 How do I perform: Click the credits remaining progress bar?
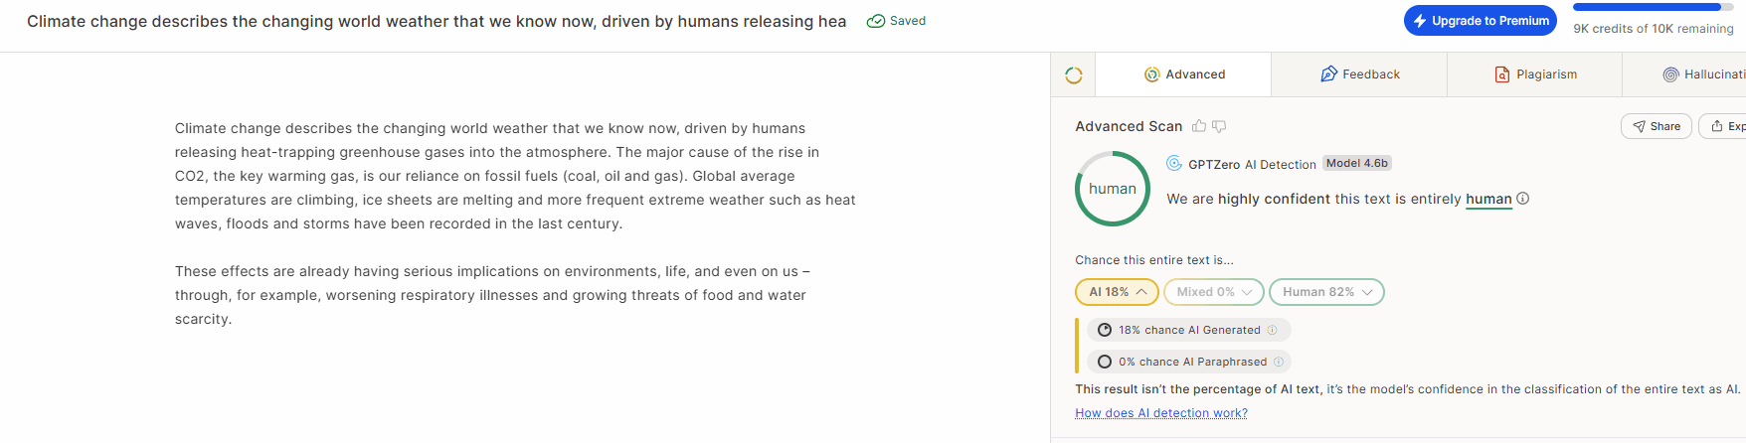point(1654,7)
